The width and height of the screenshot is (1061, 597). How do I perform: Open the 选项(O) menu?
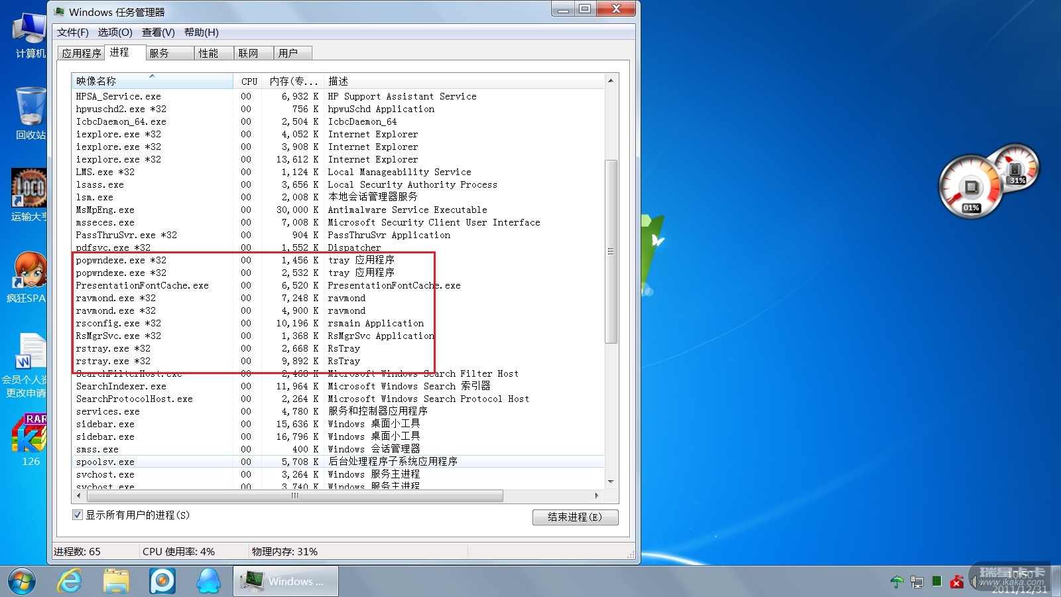(115, 33)
